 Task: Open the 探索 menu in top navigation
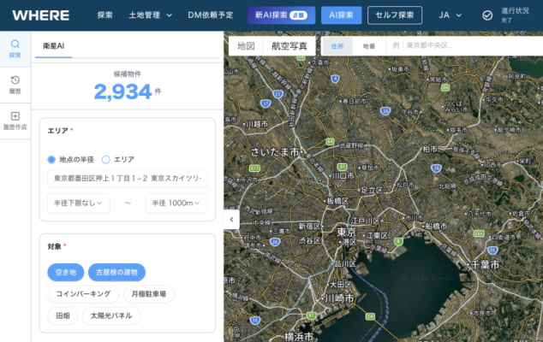click(104, 15)
